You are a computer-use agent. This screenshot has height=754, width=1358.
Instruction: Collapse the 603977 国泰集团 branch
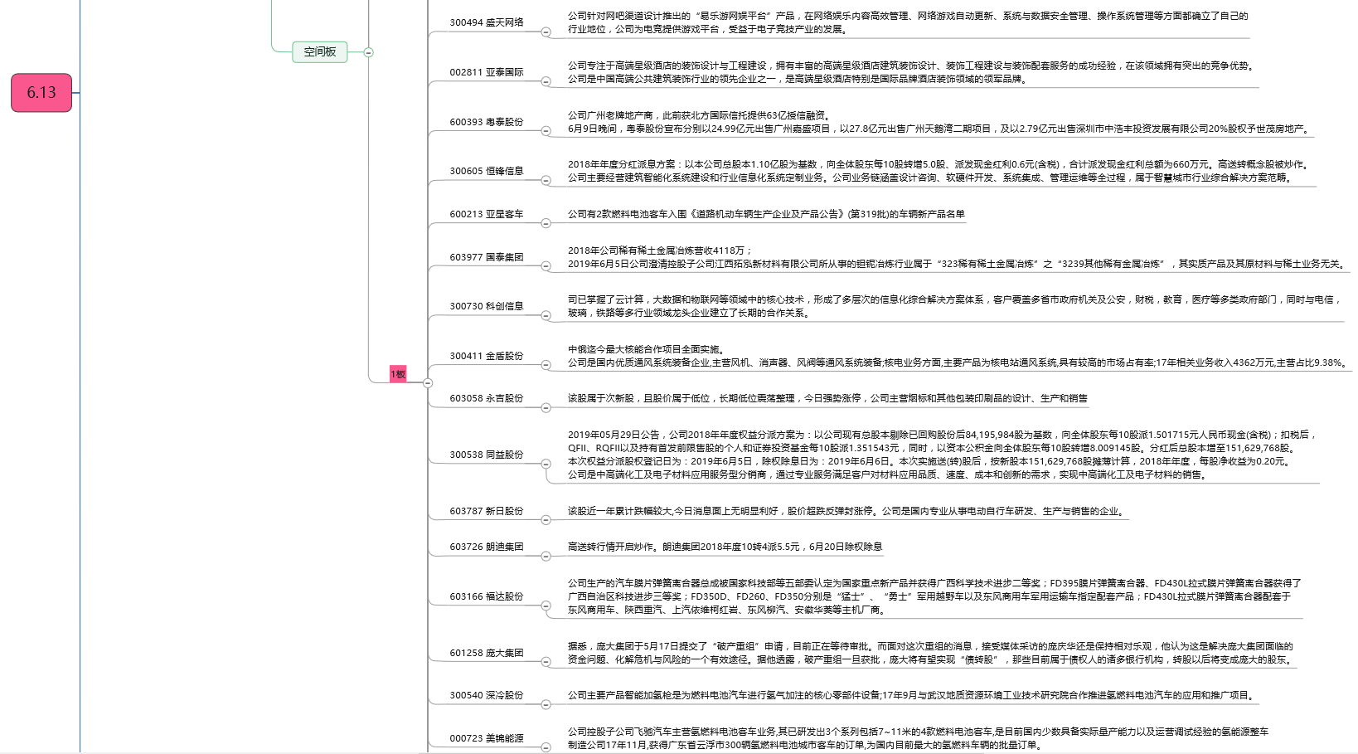pyautogui.click(x=546, y=266)
